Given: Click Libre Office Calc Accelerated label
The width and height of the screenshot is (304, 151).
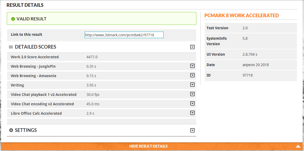Looking at the screenshot, I should [36, 113].
